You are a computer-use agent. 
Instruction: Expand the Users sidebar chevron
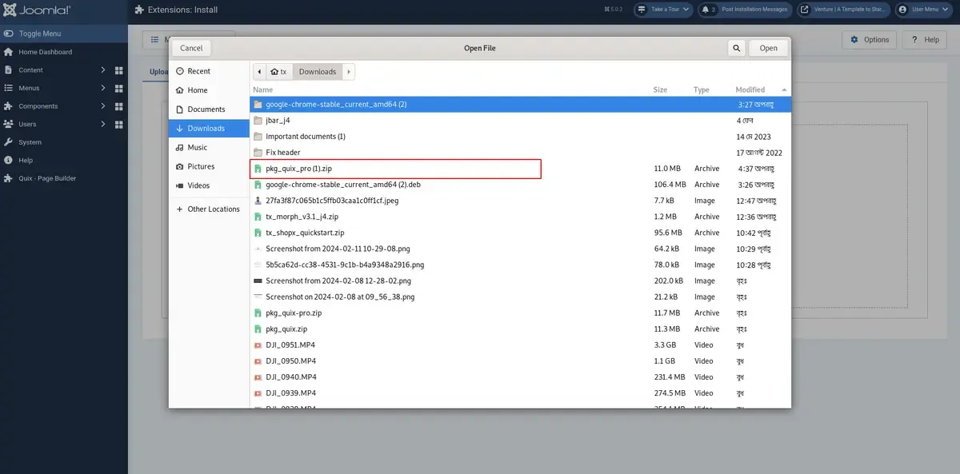point(103,124)
